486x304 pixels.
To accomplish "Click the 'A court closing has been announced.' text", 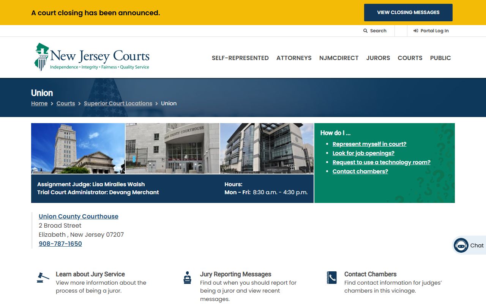I will 96,13.
